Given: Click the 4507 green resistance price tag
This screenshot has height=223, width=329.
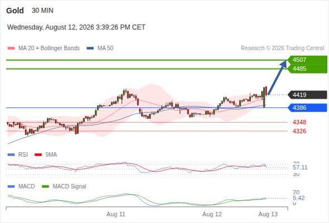Looking at the screenshot, I should 307,60.
